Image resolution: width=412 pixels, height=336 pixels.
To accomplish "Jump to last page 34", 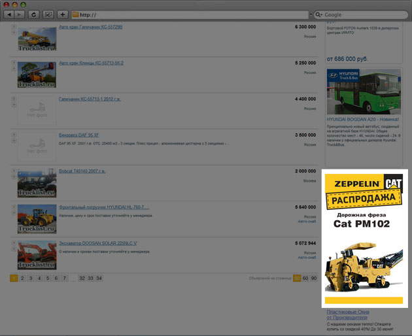I will (x=99, y=278).
